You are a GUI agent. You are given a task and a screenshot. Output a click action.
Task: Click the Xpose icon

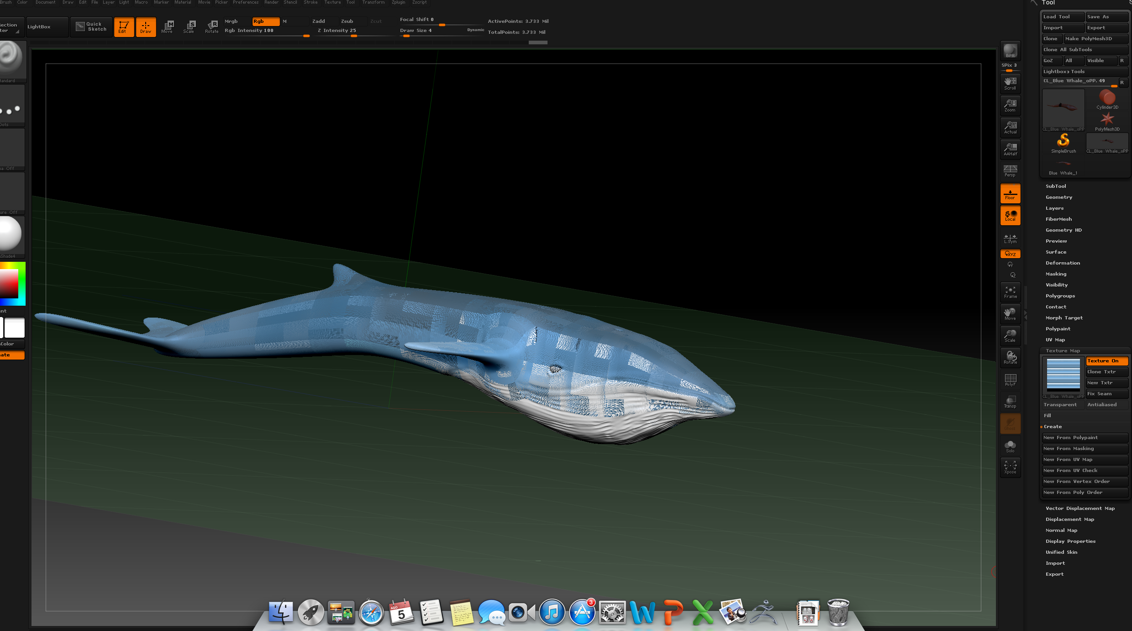tap(1010, 467)
